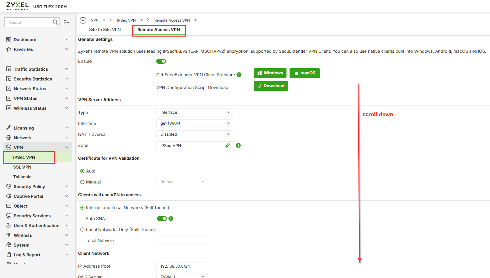
Task: Click the Dashboard grid icon
Action: [9, 40]
